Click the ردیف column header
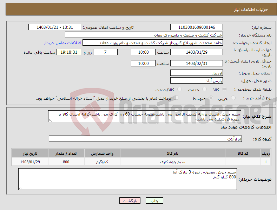The image size is (277, 210). coord(266,153)
